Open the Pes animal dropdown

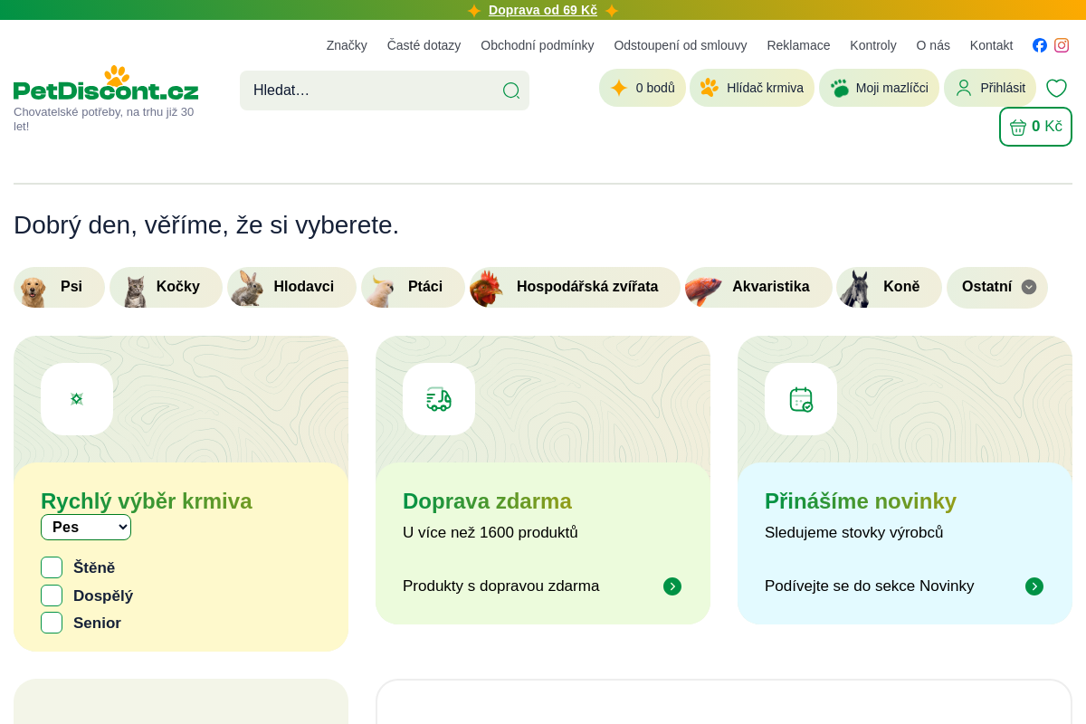pyautogui.click(x=86, y=527)
